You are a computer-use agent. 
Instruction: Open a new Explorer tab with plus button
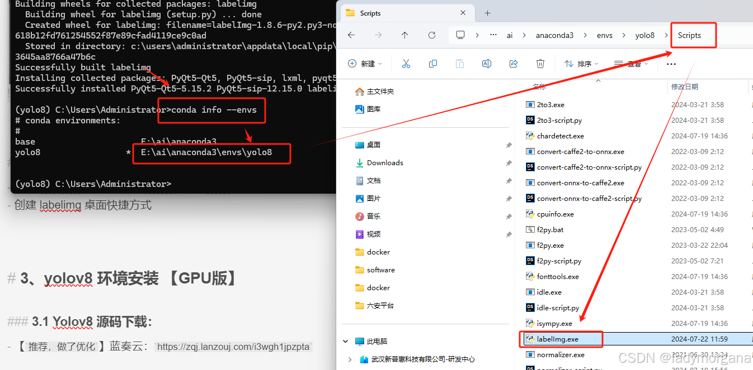point(487,13)
